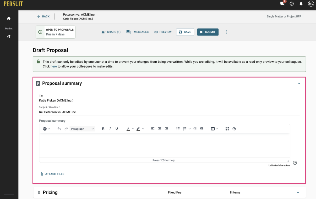This screenshot has height=199, width=316.
Task: Click the 'here' link in the notice
Action: pos(53,66)
